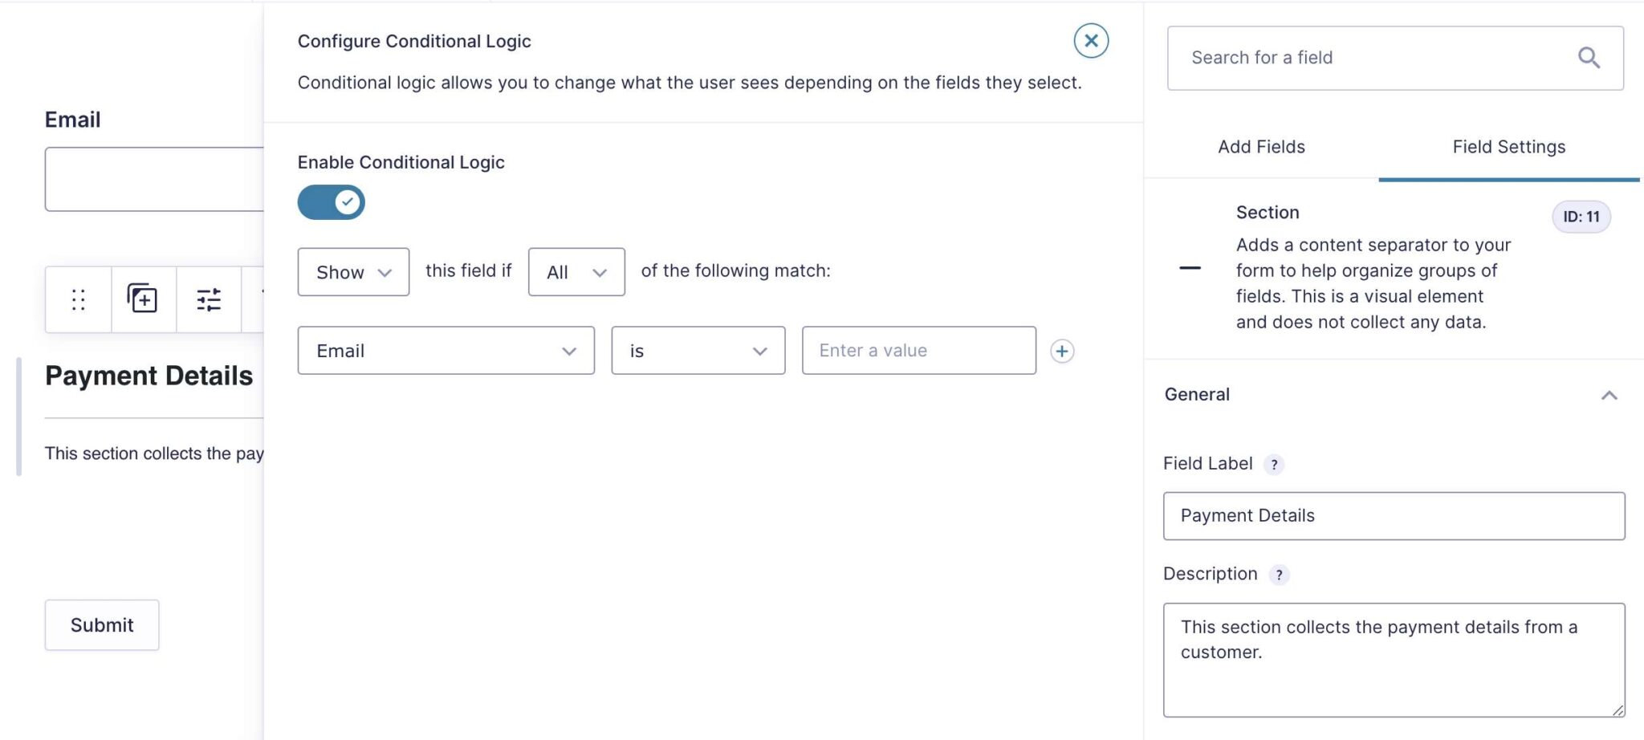Grab the field drag handle dots
Viewport: 1644px width, 740px height.
78,299
